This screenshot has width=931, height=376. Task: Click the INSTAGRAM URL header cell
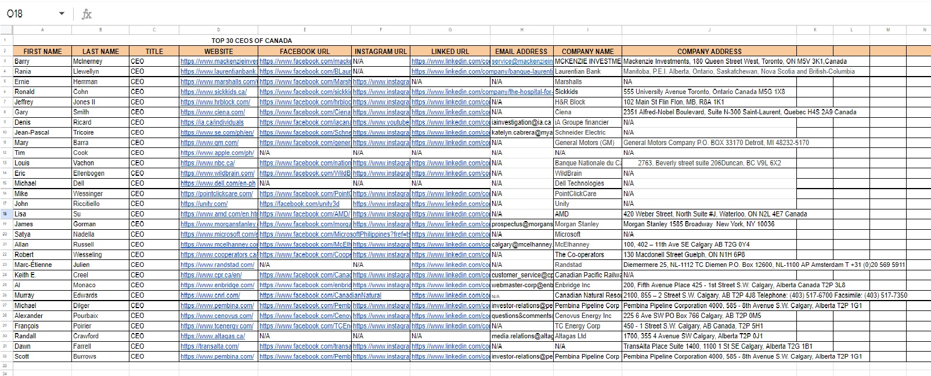[x=381, y=51]
